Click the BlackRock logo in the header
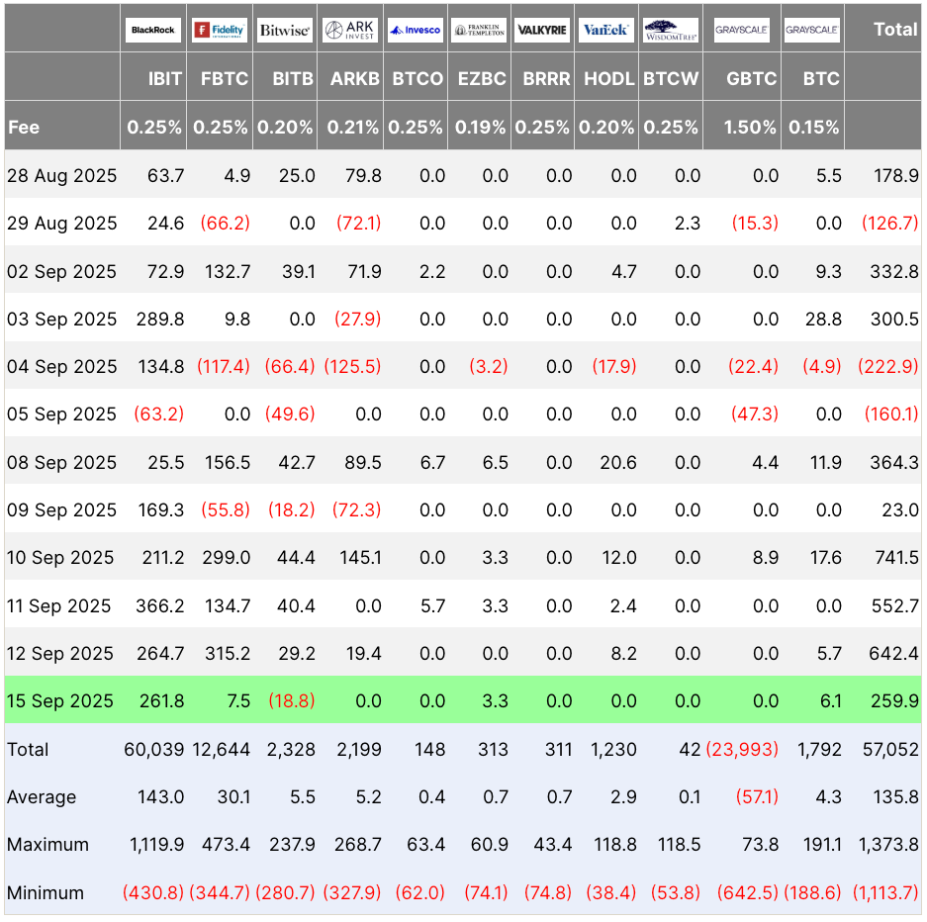This screenshot has height=922, width=927. [153, 29]
